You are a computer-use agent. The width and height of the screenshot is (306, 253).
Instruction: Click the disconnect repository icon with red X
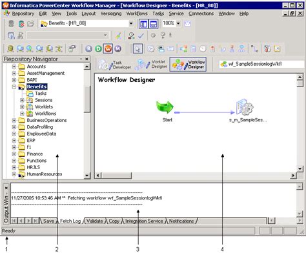click(x=21, y=23)
